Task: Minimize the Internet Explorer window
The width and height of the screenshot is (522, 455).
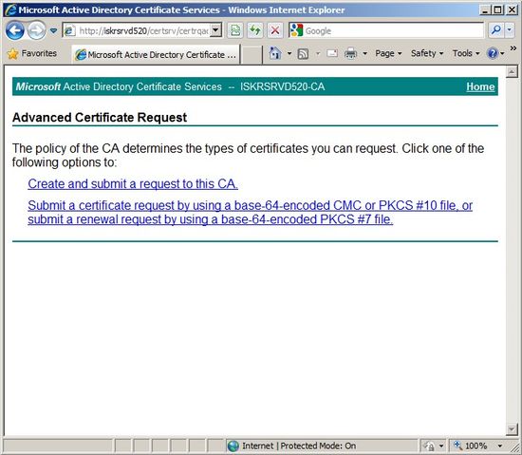Action: pos(485,10)
